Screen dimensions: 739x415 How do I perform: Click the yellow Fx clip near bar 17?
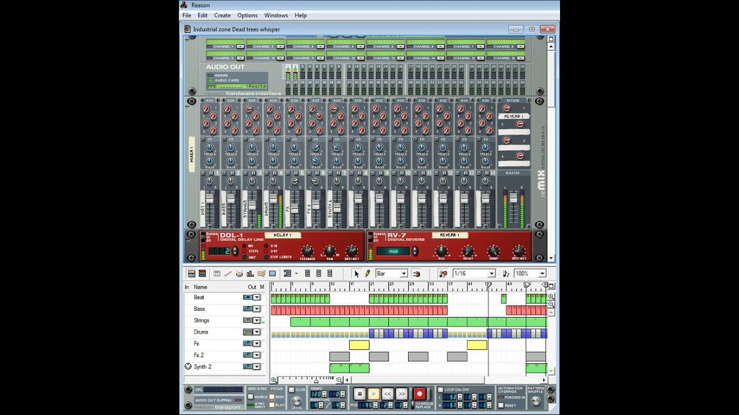point(359,345)
